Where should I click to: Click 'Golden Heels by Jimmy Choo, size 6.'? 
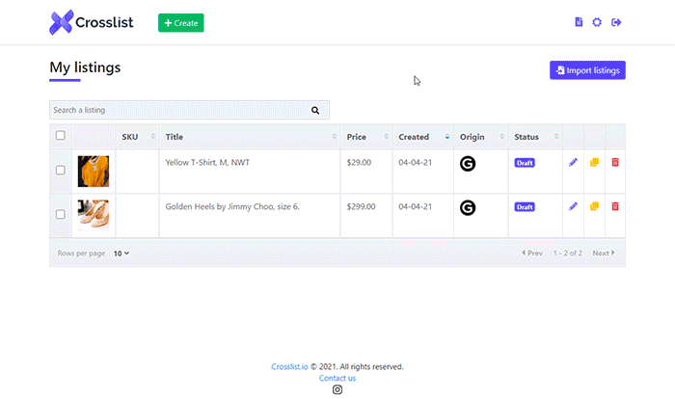232,206
